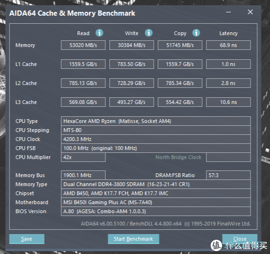Click the L1 Cache row label
Viewport: 270px width, 254px height.
26,64
